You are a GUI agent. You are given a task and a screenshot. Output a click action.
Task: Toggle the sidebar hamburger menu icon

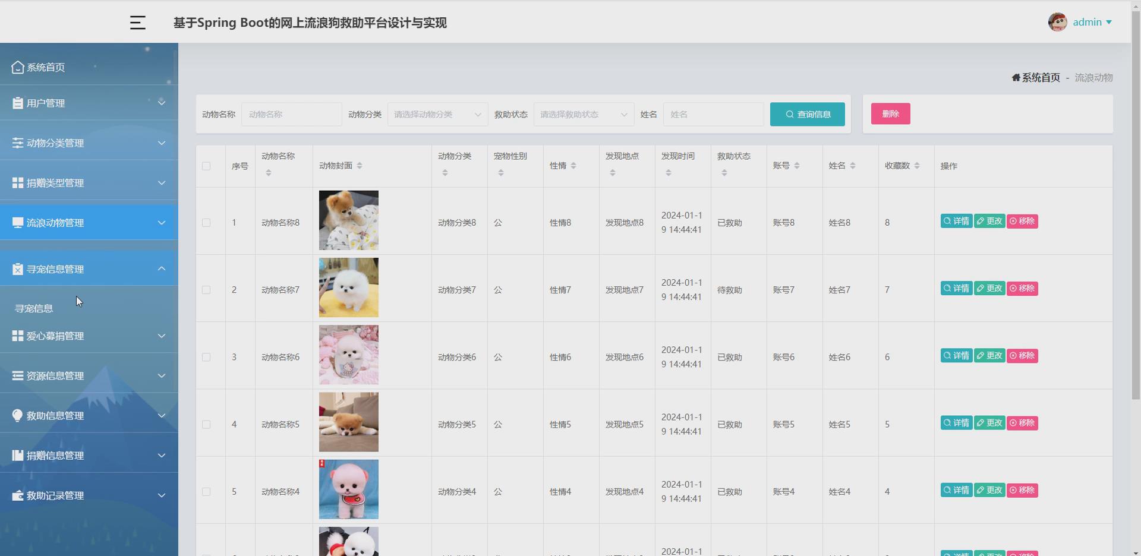click(x=137, y=23)
